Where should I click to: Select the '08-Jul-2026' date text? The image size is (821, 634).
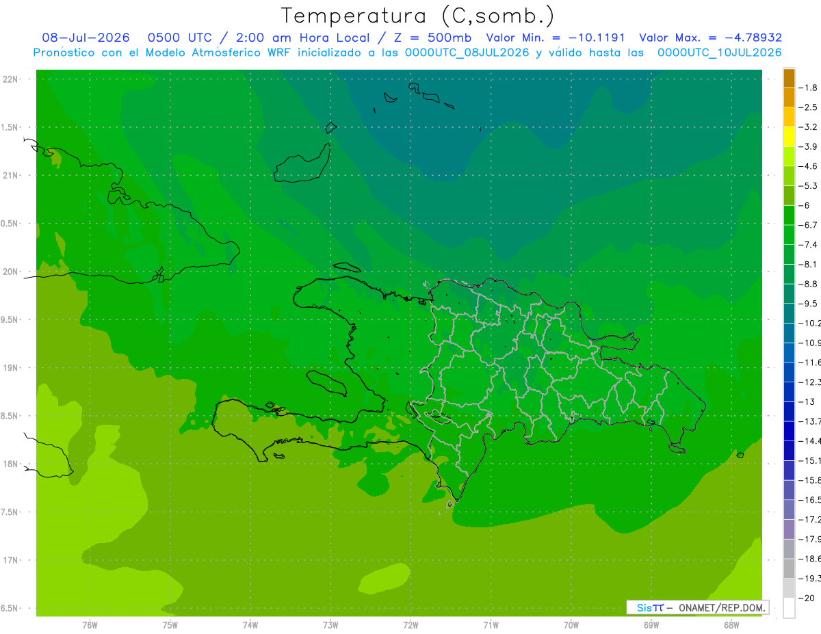pyautogui.click(x=87, y=38)
